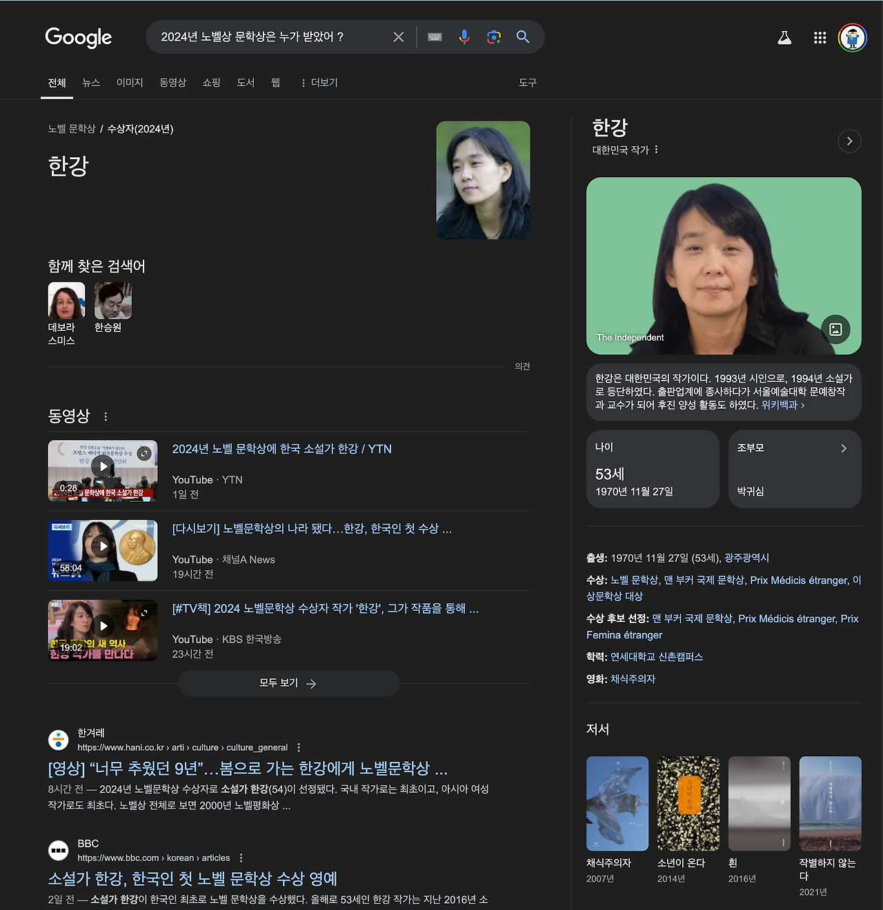The height and width of the screenshot is (910, 883).
Task: Clear the search query with the X icon
Action: pyautogui.click(x=398, y=37)
